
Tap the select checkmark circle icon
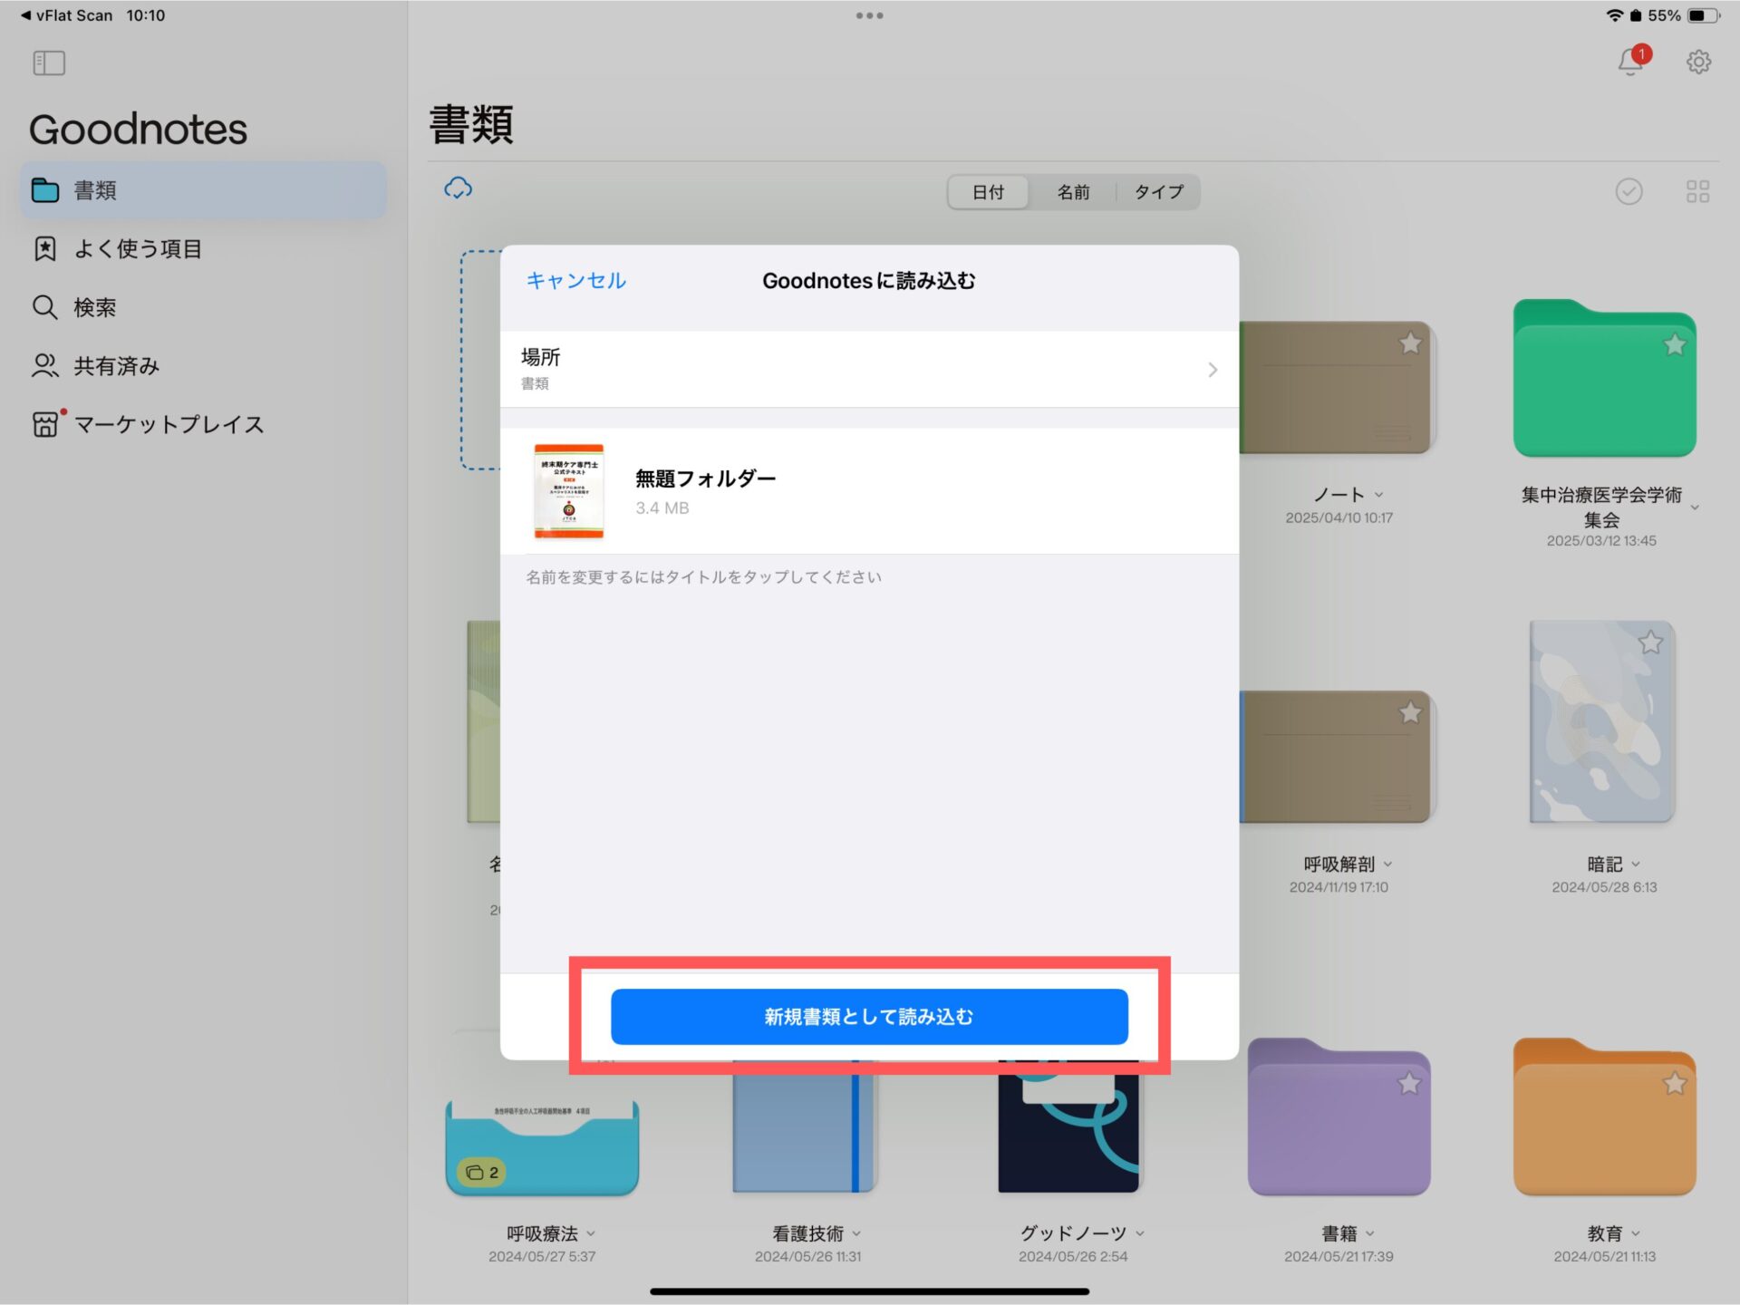(x=1629, y=191)
